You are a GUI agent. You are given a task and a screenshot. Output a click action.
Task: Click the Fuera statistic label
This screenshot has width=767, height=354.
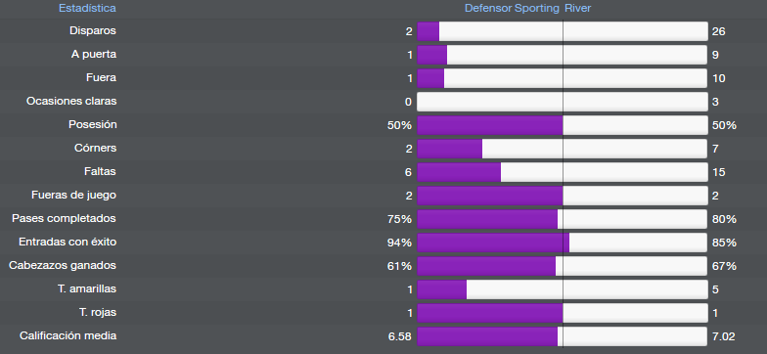[102, 78]
